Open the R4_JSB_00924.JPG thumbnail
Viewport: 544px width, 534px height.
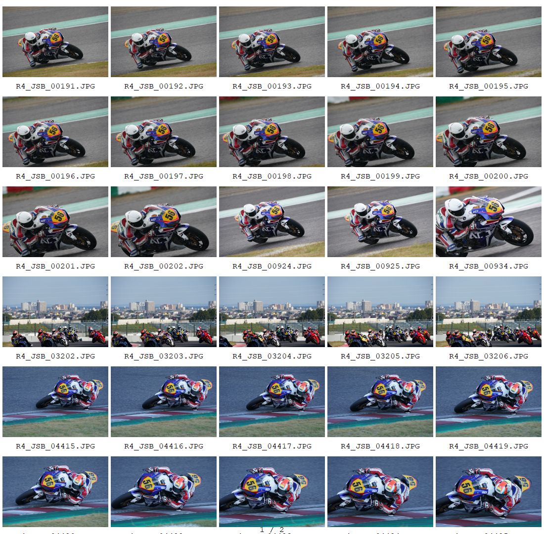pos(272,222)
